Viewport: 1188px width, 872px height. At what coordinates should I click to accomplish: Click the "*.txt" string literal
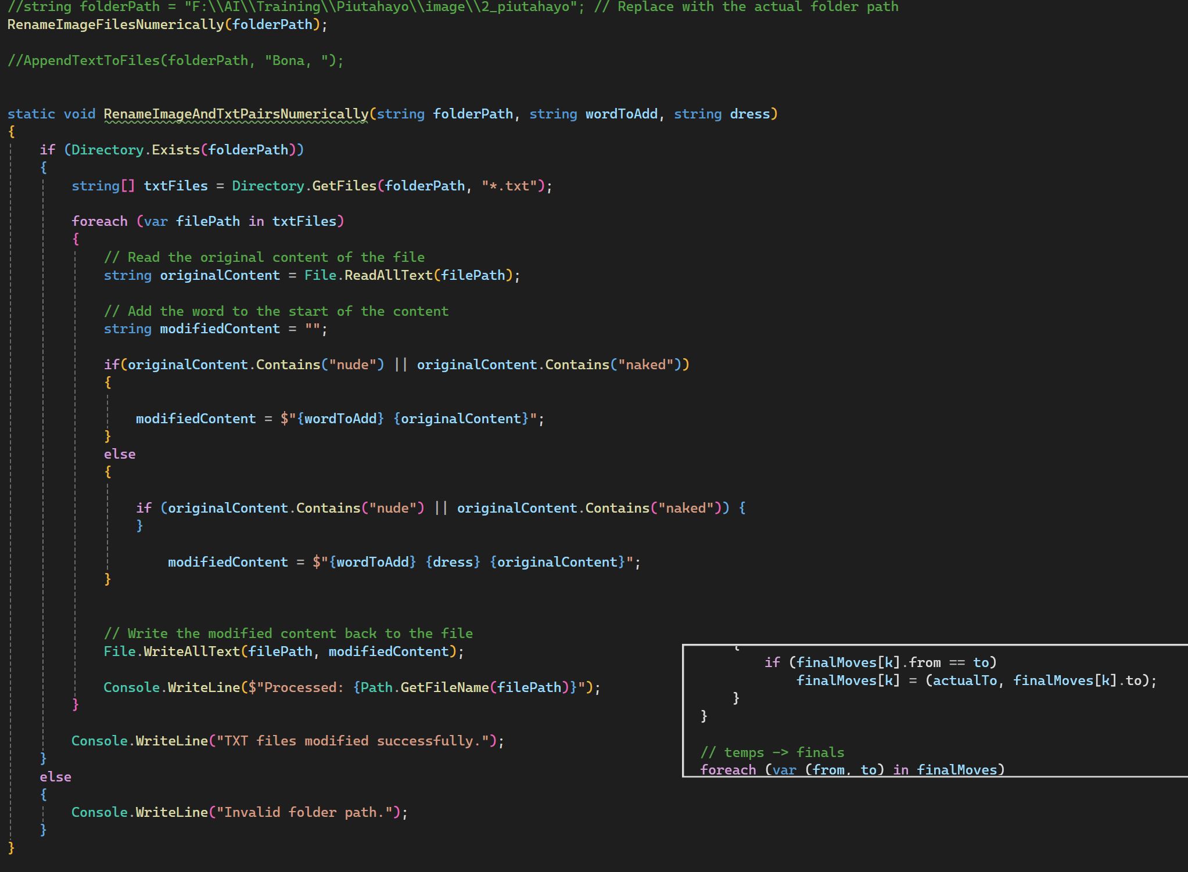[509, 186]
